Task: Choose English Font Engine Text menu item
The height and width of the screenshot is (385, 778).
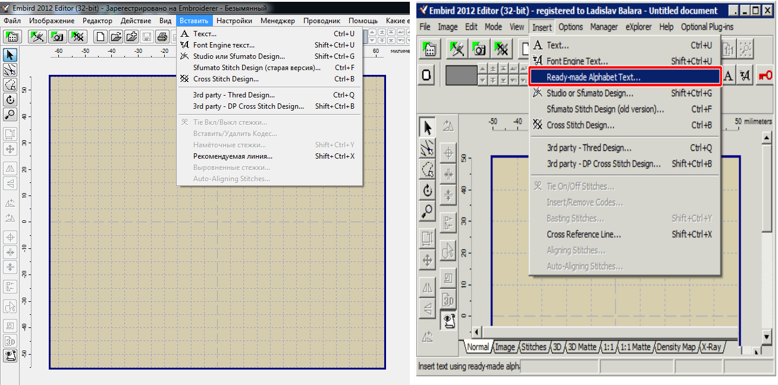Action: pyautogui.click(x=625, y=61)
